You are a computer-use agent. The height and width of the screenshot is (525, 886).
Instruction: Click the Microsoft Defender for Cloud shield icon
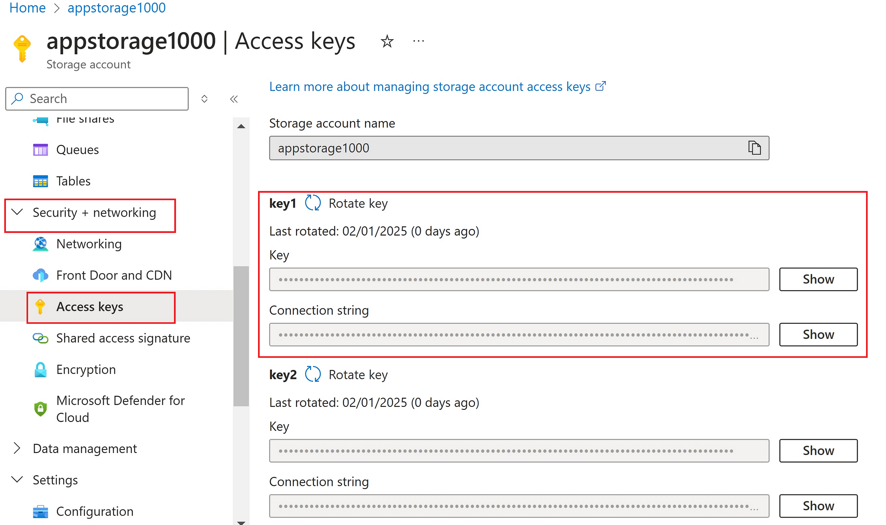(x=41, y=409)
